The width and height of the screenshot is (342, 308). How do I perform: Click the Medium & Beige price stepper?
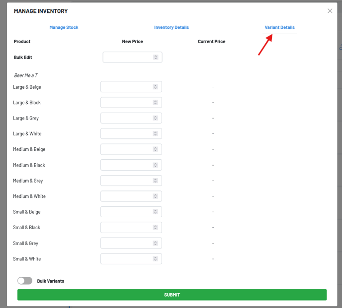coord(155,149)
